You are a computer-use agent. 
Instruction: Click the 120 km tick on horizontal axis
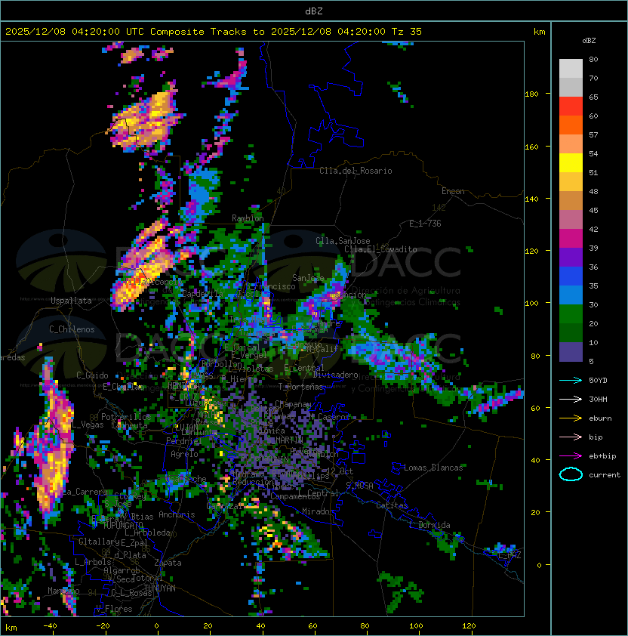(x=469, y=626)
